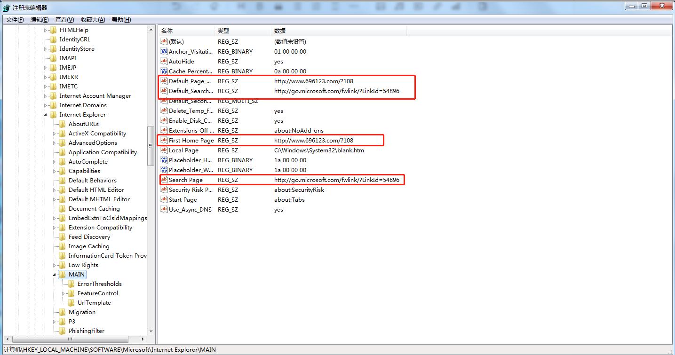Viewport: 675px width, 355px height.
Task: Expand the IMEJP key
Action: [x=46, y=68]
